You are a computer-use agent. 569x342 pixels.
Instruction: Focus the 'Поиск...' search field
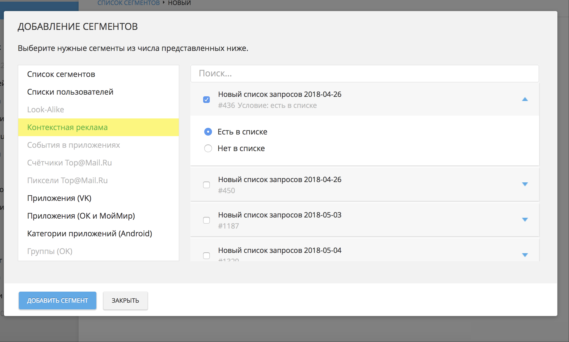(364, 74)
